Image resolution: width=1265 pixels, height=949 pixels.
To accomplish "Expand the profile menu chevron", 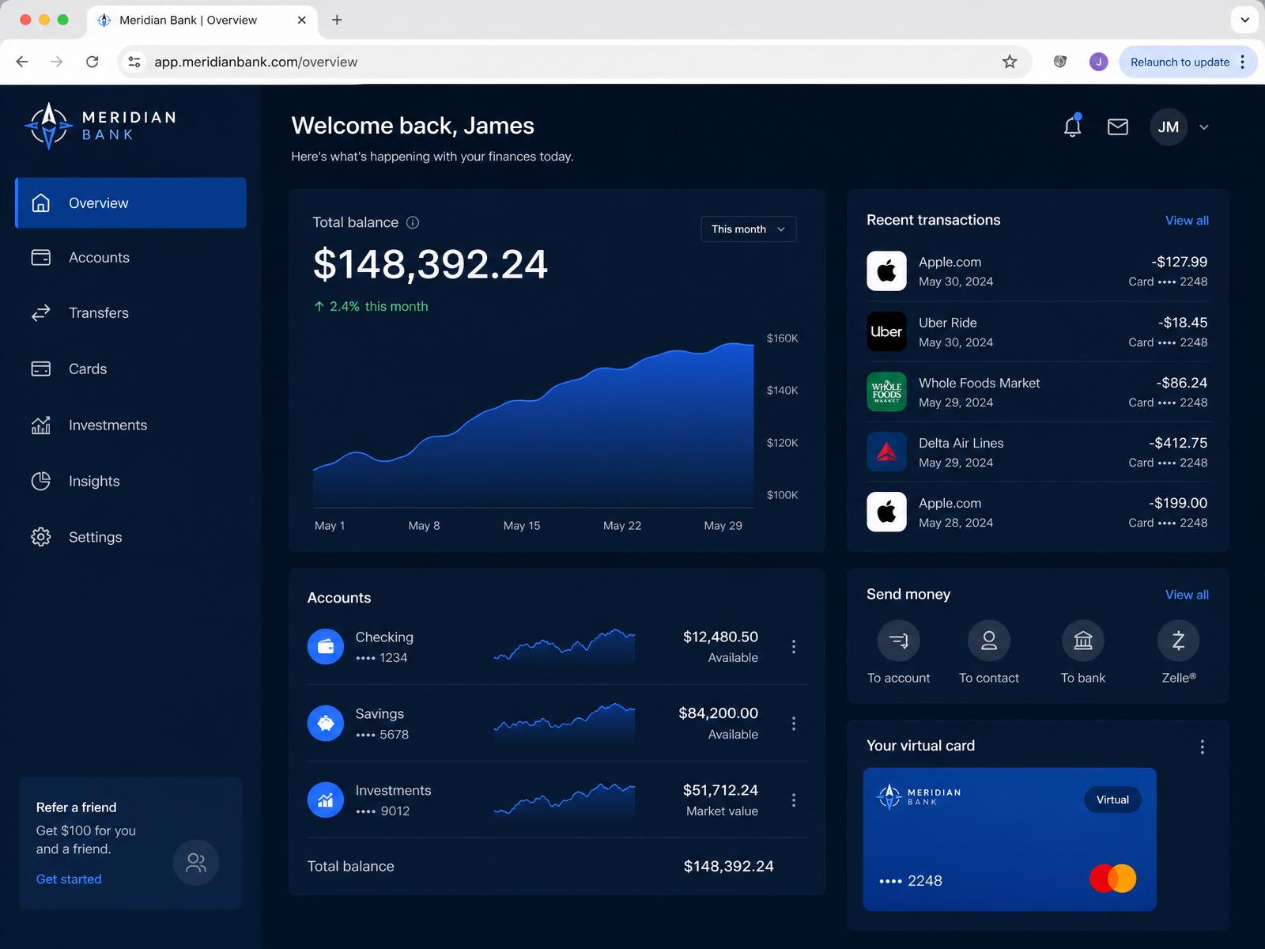I will 1203,127.
